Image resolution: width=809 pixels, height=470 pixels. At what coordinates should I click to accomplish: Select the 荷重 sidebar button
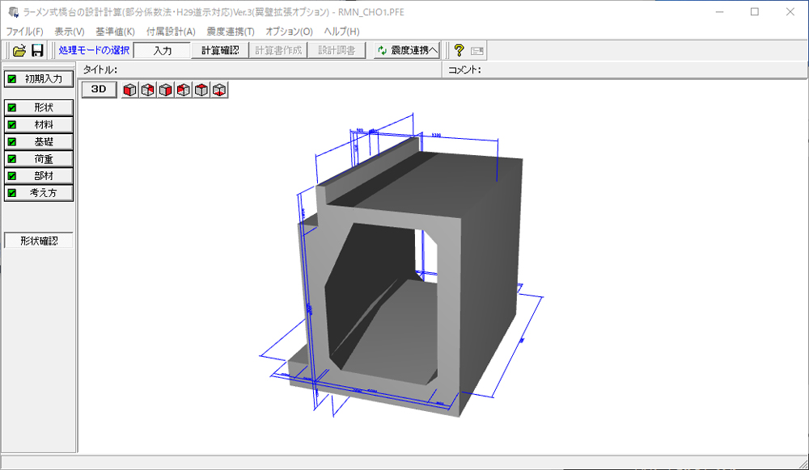39,159
